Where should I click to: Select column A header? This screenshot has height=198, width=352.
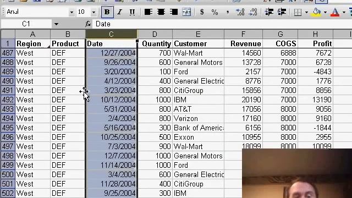[x=33, y=34]
